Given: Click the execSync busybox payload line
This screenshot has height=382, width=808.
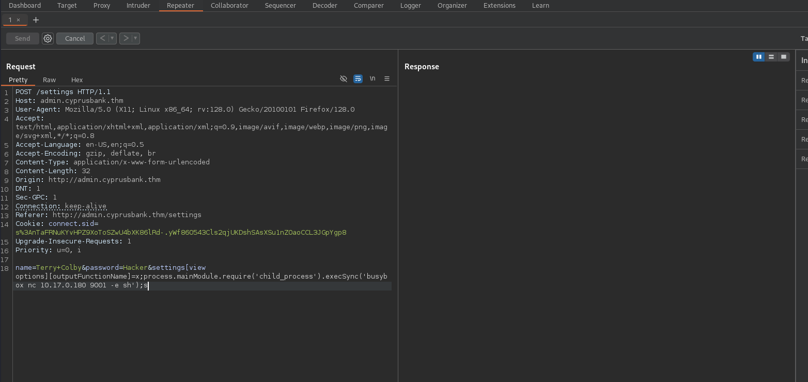Looking at the screenshot, I should click(x=201, y=277).
